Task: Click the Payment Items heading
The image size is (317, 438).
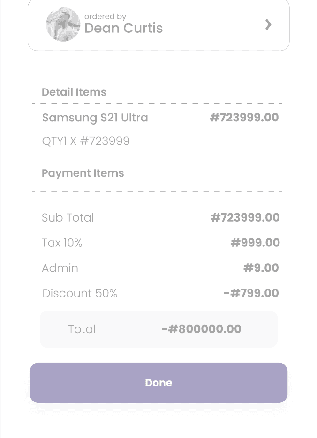Action: pos(83,173)
